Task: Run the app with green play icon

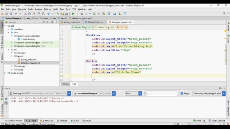Action: (x=73, y=14)
